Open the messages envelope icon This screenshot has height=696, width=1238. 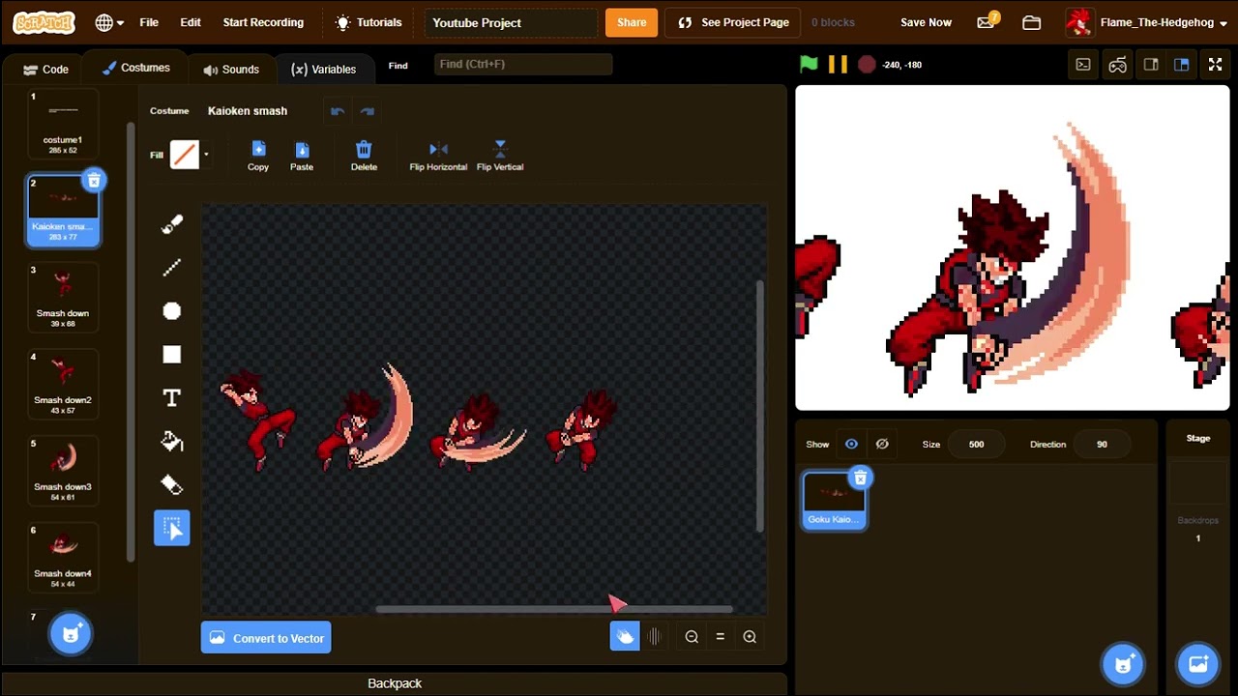point(987,22)
